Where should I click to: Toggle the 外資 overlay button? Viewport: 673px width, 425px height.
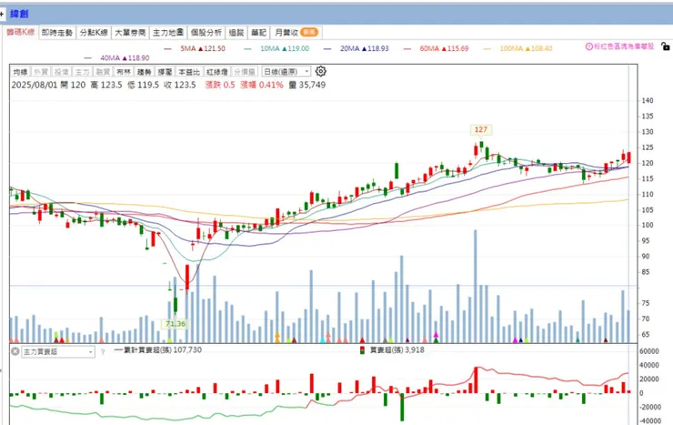(x=41, y=72)
